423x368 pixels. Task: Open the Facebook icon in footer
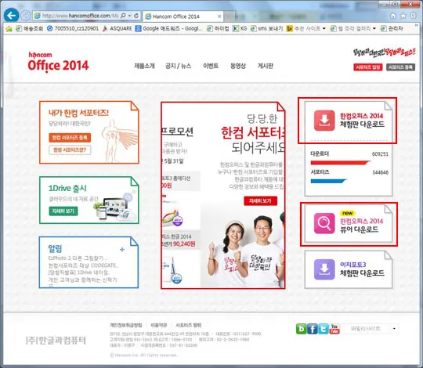(313, 329)
